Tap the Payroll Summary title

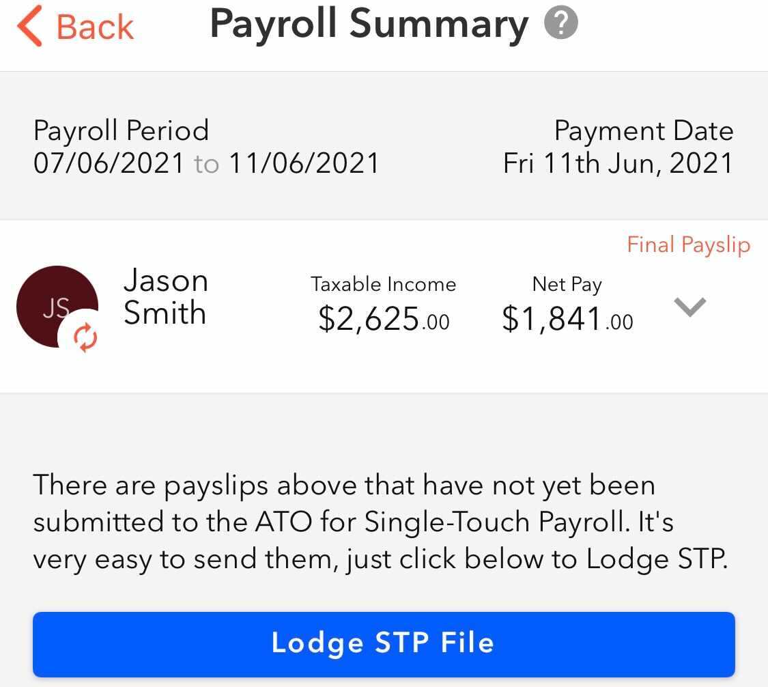pos(369,24)
